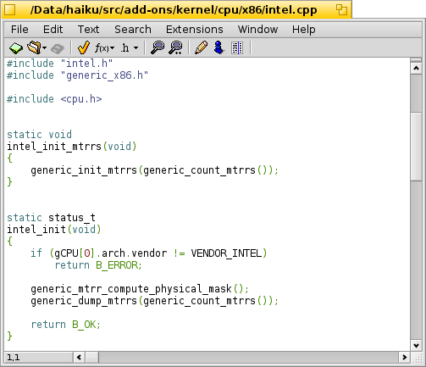The image size is (426, 367).
Task: Open the Text menu
Action: [88, 30]
